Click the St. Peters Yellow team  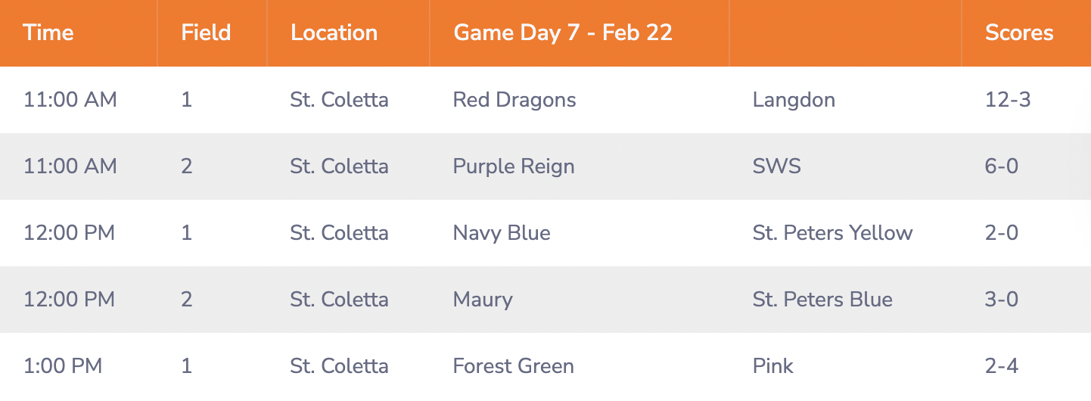pos(832,233)
